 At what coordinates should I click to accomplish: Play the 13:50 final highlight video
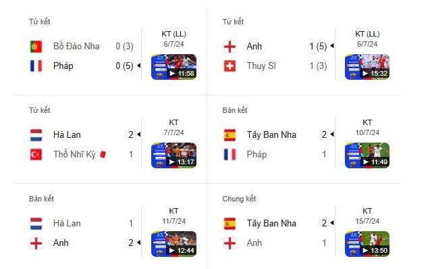coord(367,244)
